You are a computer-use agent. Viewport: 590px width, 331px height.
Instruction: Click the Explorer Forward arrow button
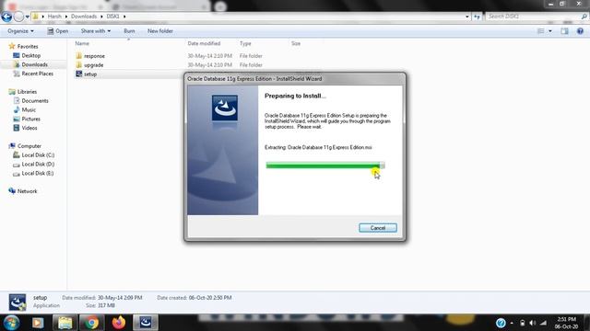(18, 17)
